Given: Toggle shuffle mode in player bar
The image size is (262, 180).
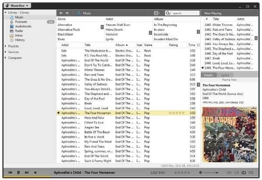Looking at the screenshot, I should (251, 173).
